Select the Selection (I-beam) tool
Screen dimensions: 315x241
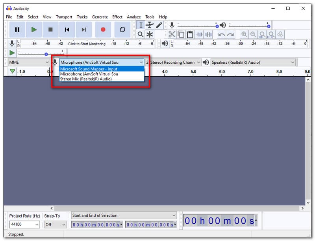pos(141,25)
